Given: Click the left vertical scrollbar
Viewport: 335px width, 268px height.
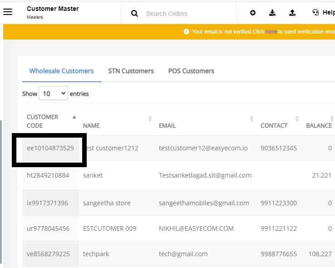Looking at the screenshot, I should point(1,192).
